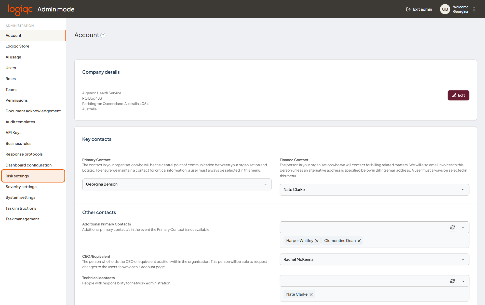Image resolution: width=485 pixels, height=305 pixels.
Task: Click the Logiqc logo
Action: click(x=20, y=10)
